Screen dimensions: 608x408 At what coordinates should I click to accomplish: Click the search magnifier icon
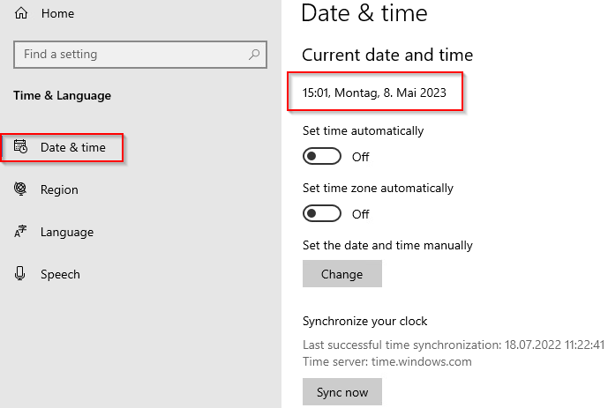254,54
